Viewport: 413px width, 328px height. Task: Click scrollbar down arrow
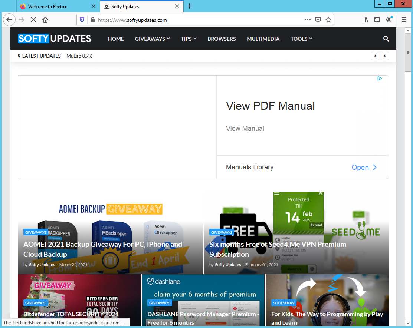(x=408, y=323)
